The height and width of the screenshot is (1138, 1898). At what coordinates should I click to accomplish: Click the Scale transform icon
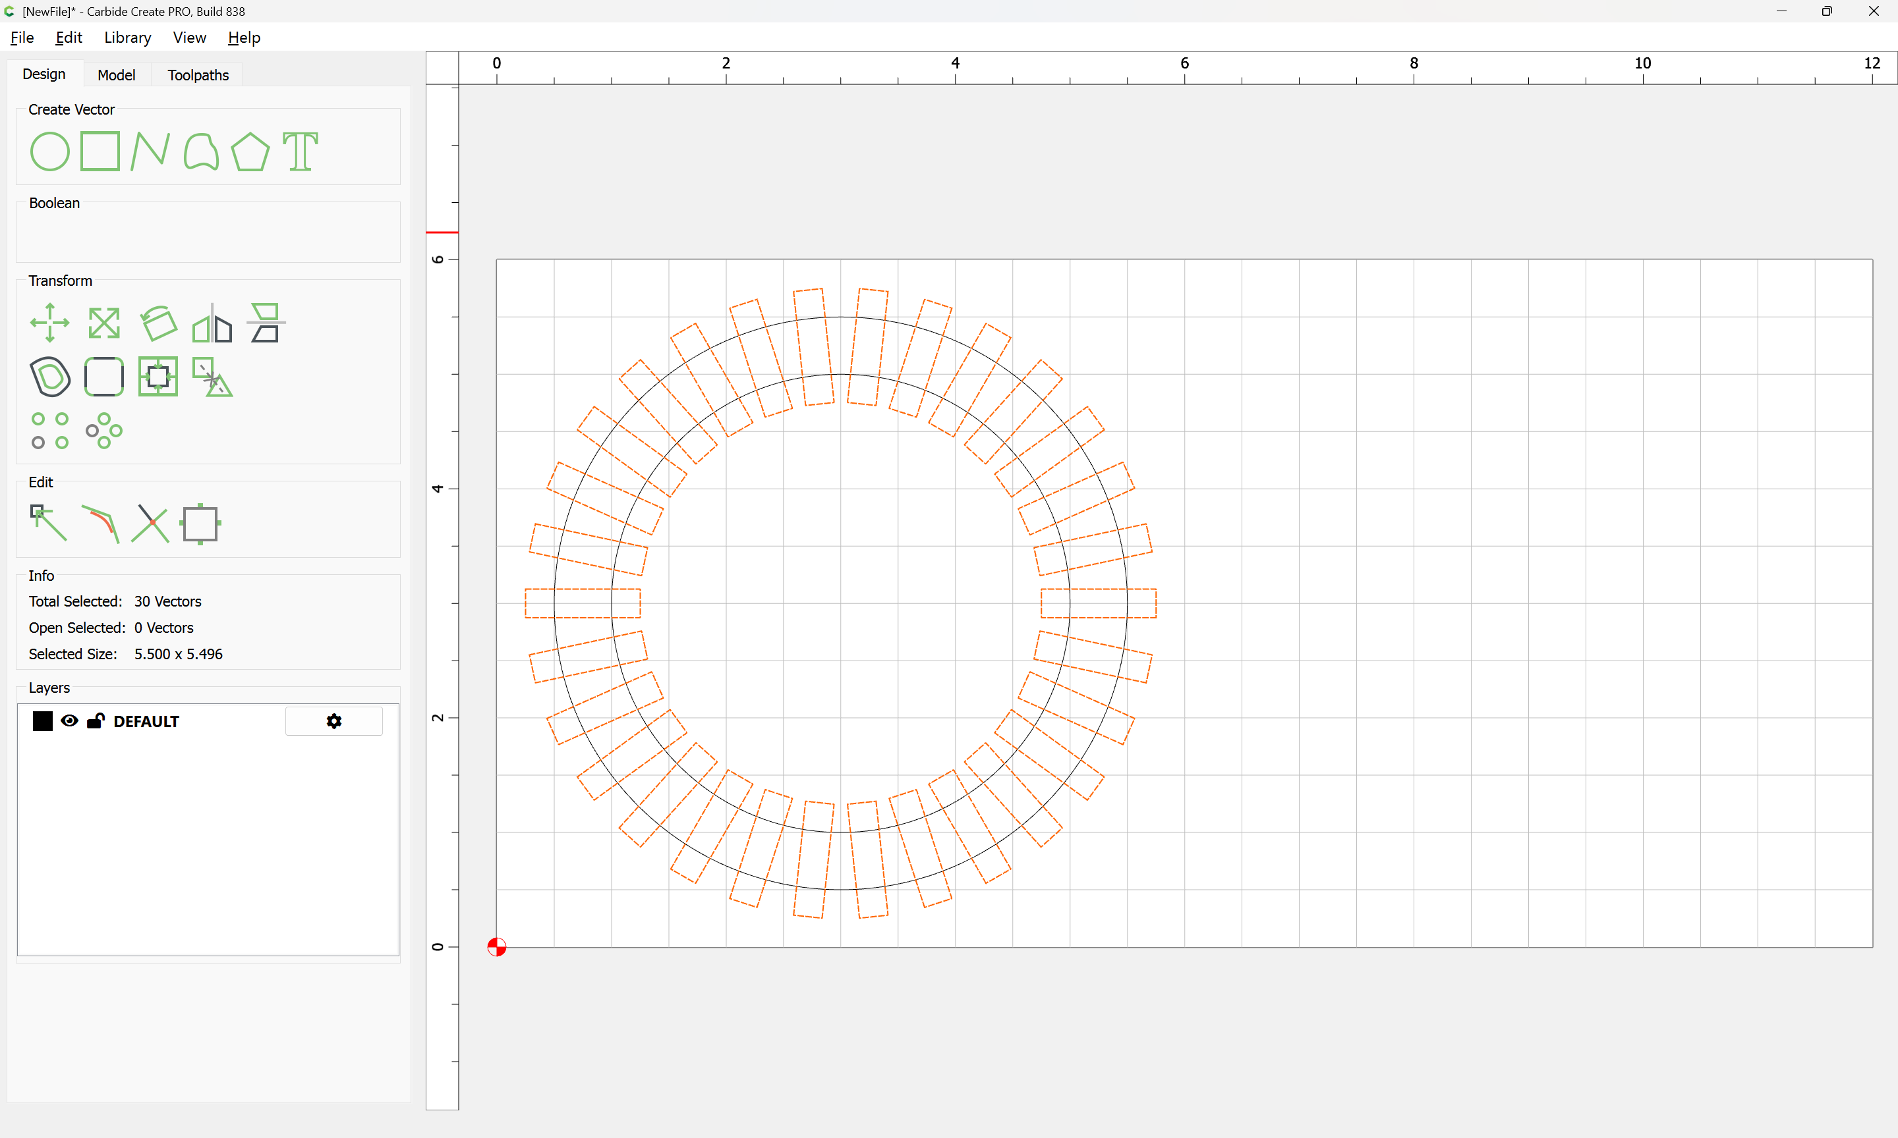click(x=103, y=323)
